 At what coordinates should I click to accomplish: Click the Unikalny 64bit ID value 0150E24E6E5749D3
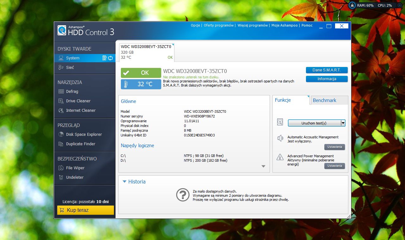coord(199,135)
